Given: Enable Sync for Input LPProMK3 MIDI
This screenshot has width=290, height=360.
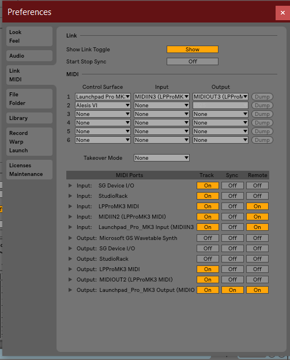Looking at the screenshot, I should tap(232, 206).
